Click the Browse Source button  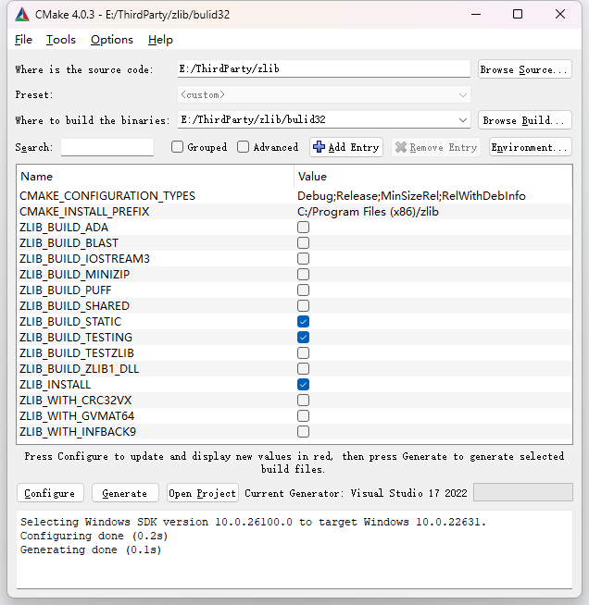(524, 69)
